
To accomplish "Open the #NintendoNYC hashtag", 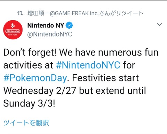I will 88,65.
